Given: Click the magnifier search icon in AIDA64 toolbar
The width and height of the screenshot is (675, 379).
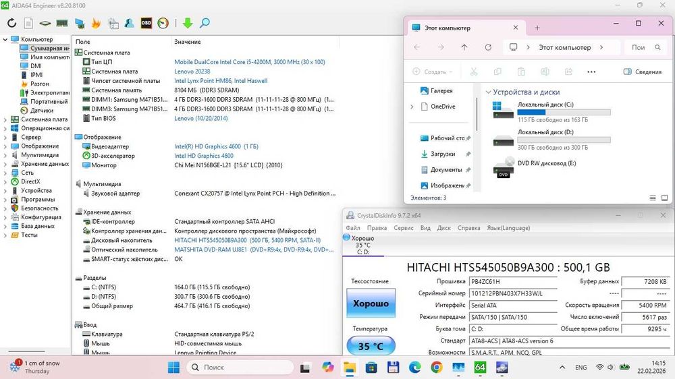Looking at the screenshot, I should pos(205,23).
